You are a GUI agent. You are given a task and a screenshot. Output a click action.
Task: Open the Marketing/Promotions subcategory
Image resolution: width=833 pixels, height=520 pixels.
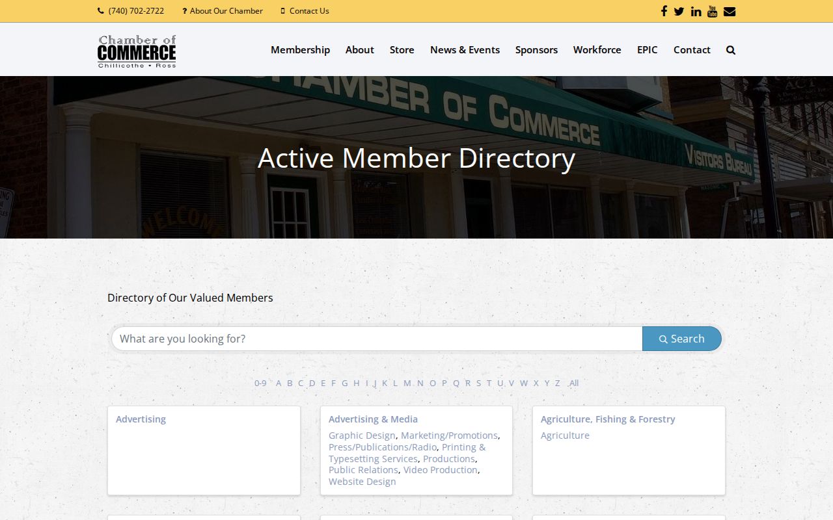click(449, 435)
